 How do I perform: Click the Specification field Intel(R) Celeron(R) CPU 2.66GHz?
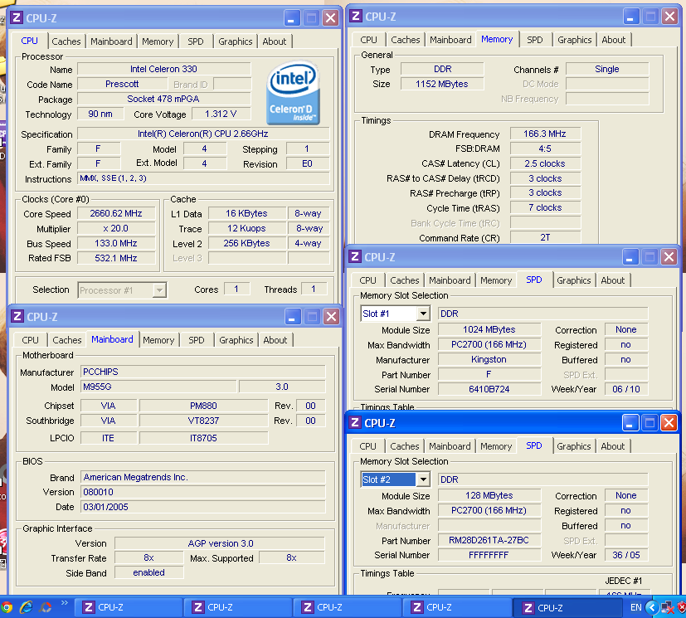(203, 134)
